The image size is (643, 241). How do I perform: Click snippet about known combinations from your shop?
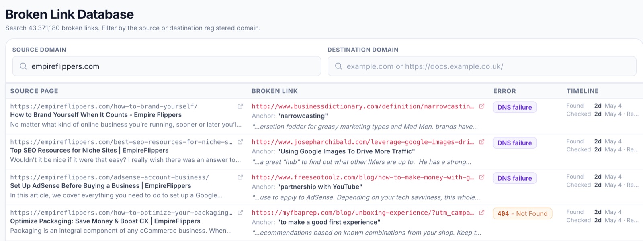pyautogui.click(x=367, y=233)
